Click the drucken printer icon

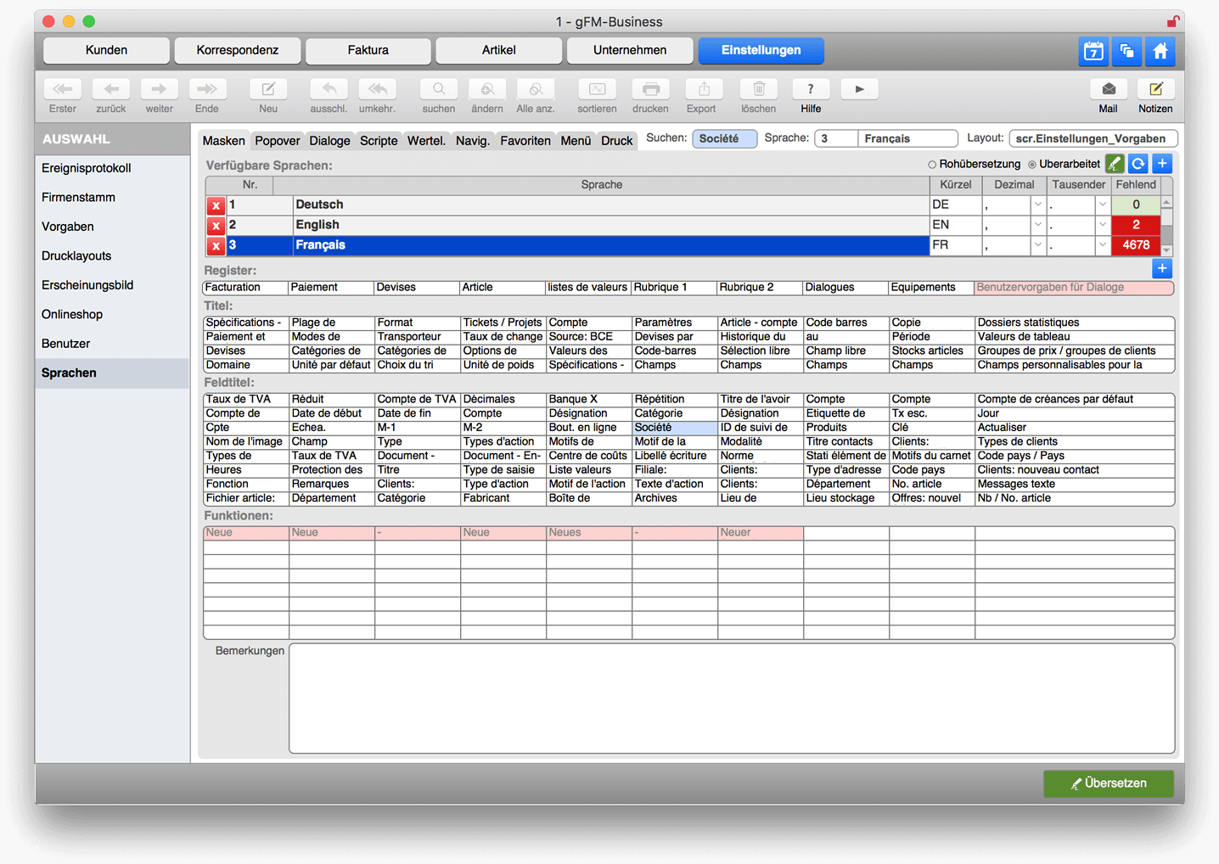(650, 89)
